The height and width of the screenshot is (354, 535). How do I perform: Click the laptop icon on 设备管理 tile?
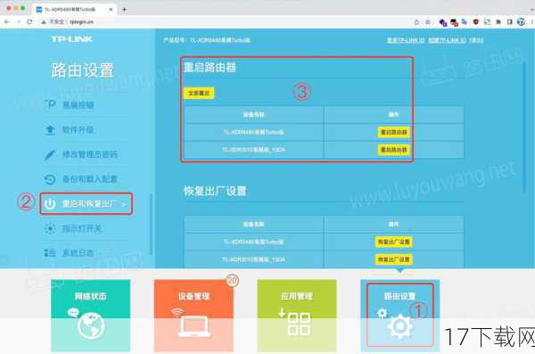pyautogui.click(x=193, y=326)
